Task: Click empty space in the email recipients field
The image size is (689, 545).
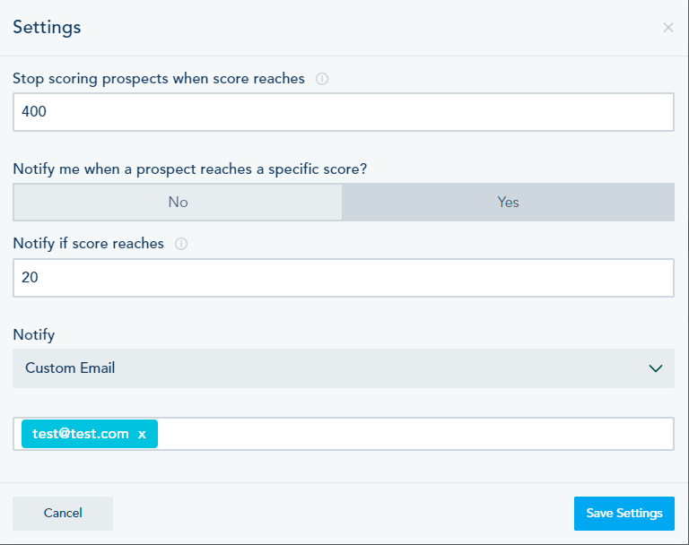Action: click(413, 434)
